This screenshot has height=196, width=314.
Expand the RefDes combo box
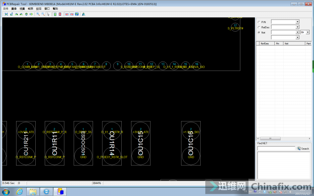[x=298, y=27]
